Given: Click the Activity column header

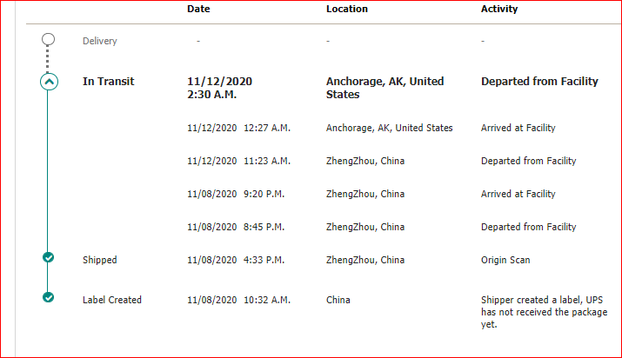Looking at the screenshot, I should pyautogui.click(x=499, y=9).
